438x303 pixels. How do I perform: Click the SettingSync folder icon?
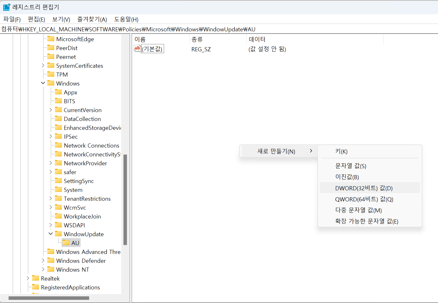[x=58, y=180]
